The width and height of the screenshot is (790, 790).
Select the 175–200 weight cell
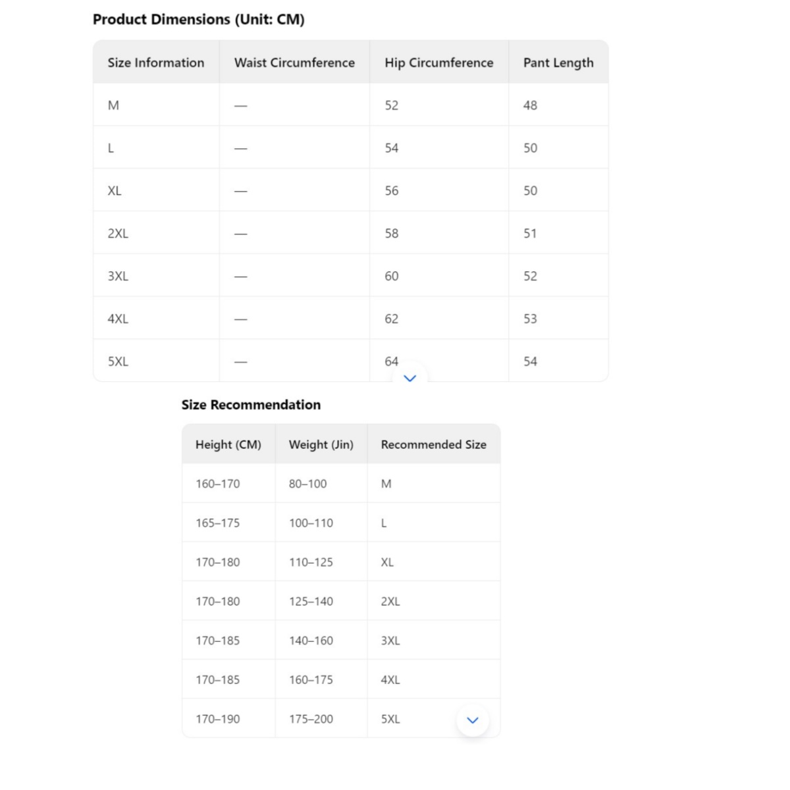[311, 719]
